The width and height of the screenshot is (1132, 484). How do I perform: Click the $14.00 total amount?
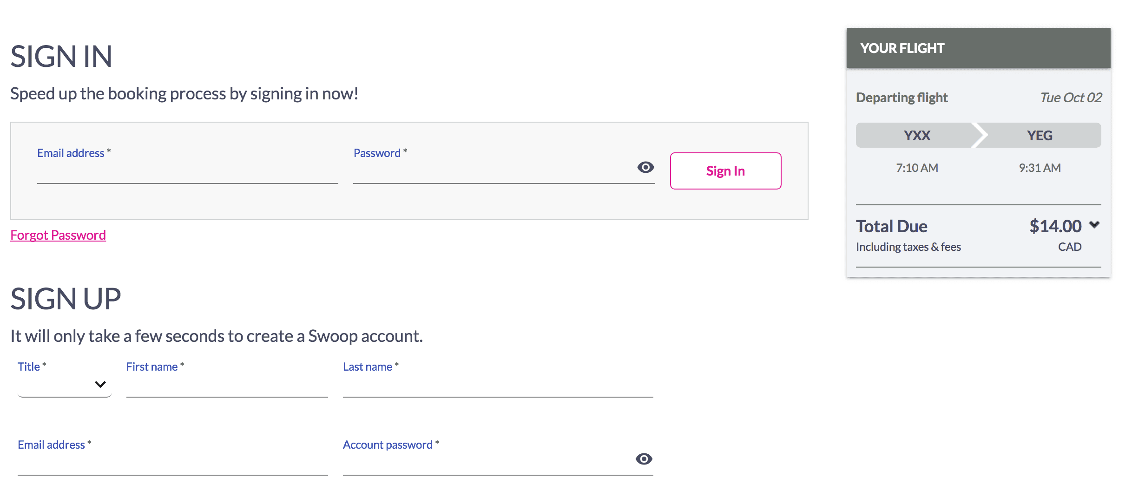coord(1055,226)
